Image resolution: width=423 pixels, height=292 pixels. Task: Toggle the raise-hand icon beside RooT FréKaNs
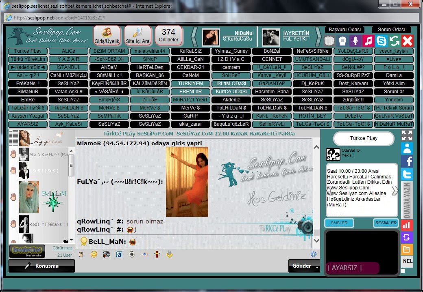(x=13, y=224)
